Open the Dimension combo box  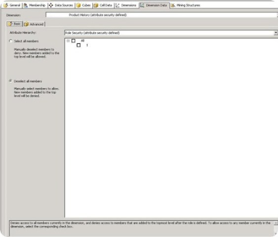click(x=161, y=15)
